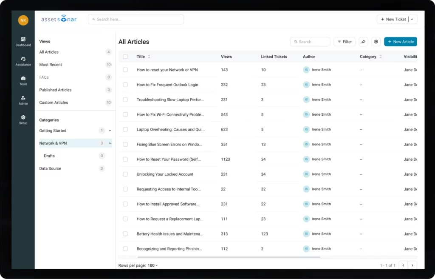Toggle the select-all articles checkbox
This screenshot has height=279, width=435.
point(125,57)
